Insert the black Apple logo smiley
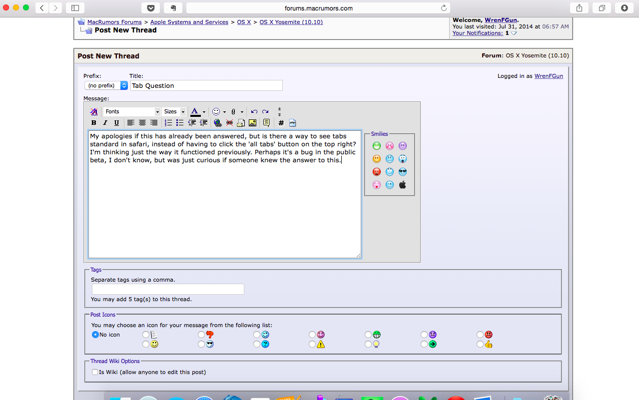Viewport: 639px width, 400px height. [403, 185]
